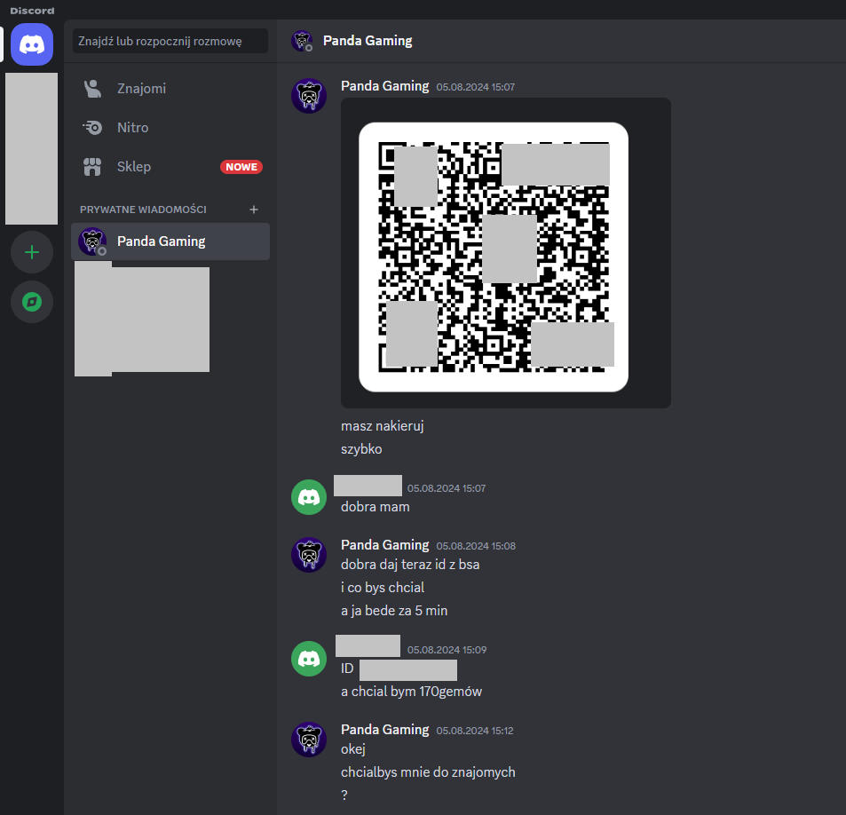Viewport: 846px width, 815px height.
Task: Click green Discord avatar on 15:07 message
Action: 309,497
